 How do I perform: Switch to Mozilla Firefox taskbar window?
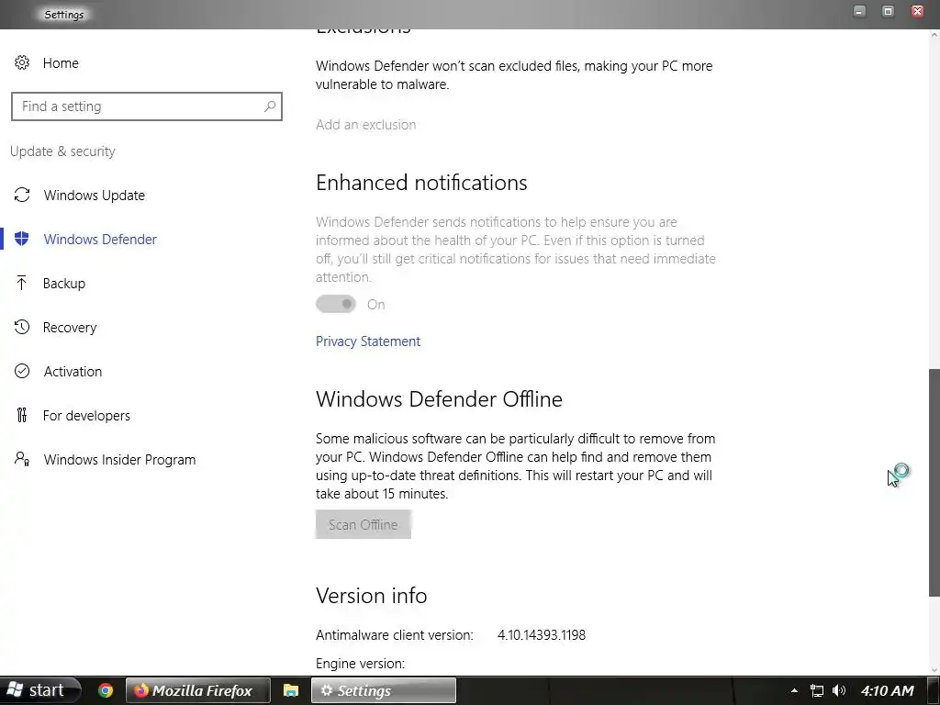(198, 690)
